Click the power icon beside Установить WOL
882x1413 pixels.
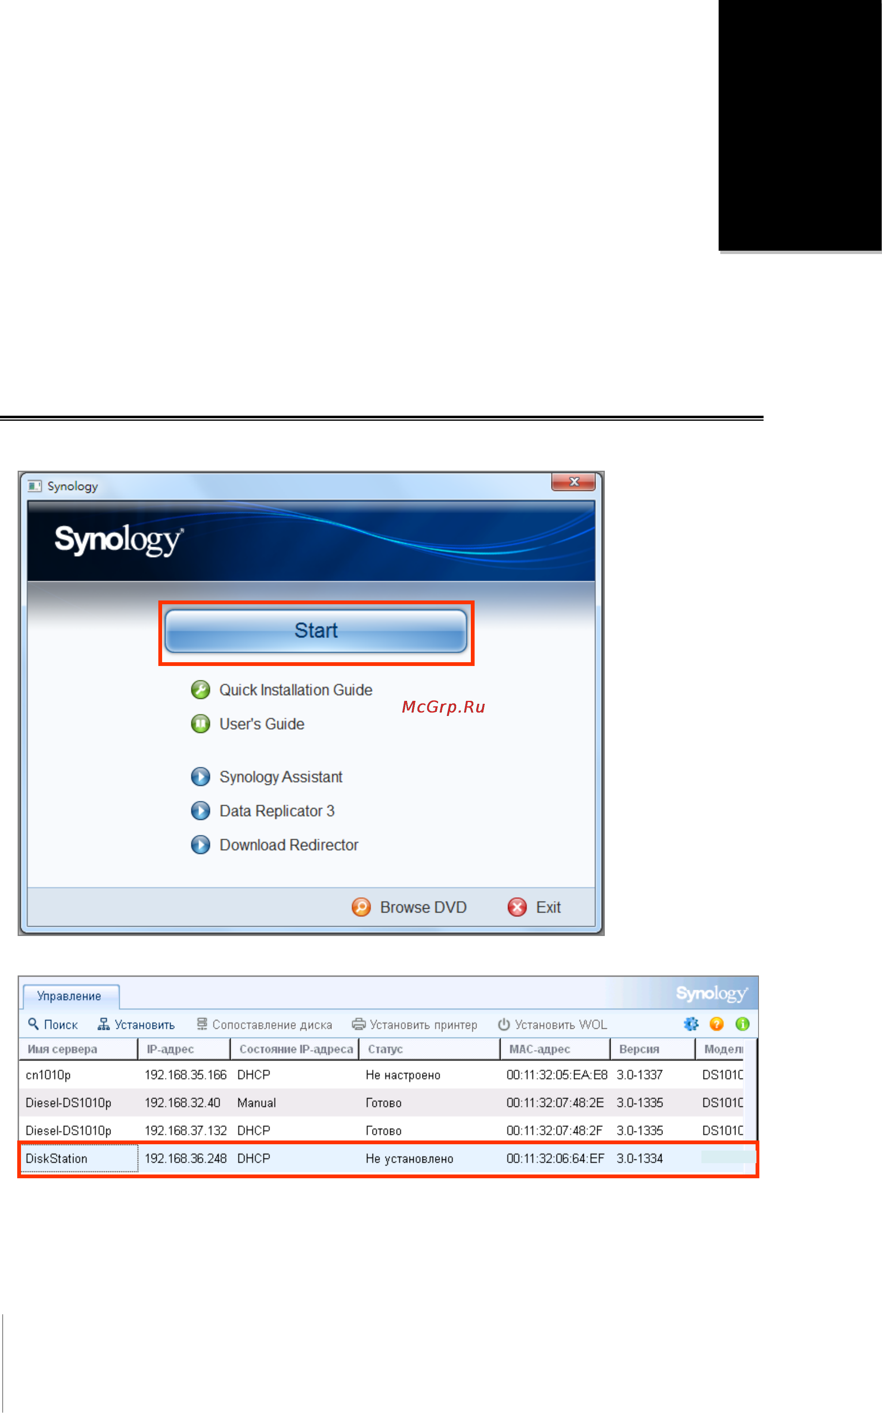[504, 1024]
